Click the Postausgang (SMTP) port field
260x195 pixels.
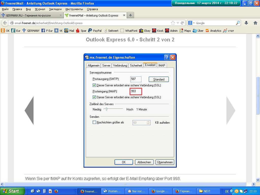tap(136, 79)
